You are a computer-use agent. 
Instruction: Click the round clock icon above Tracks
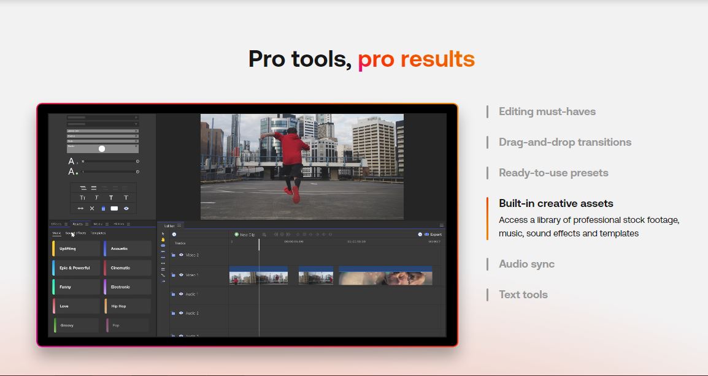pos(174,235)
